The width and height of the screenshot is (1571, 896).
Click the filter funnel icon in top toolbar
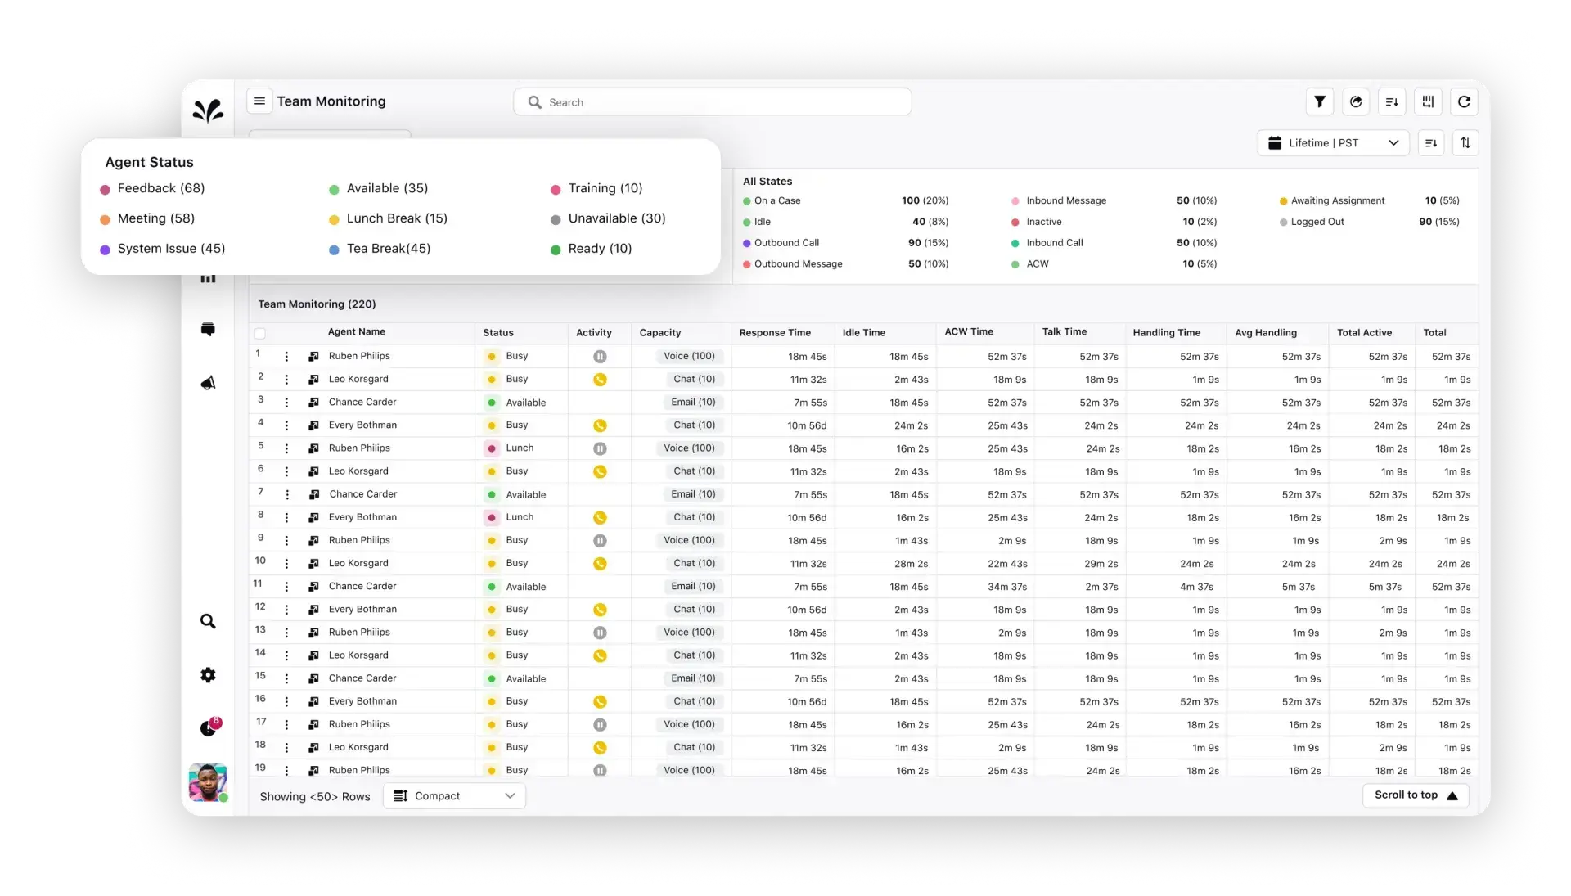click(1319, 101)
